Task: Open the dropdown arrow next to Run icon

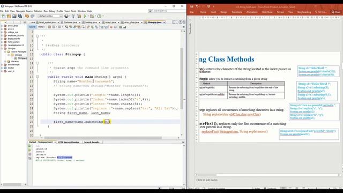Action: (88, 16)
